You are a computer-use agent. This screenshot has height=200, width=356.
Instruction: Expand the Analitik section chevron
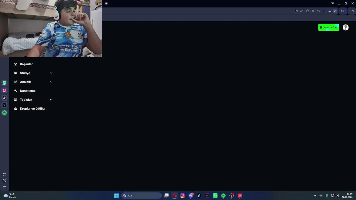pyautogui.click(x=51, y=82)
